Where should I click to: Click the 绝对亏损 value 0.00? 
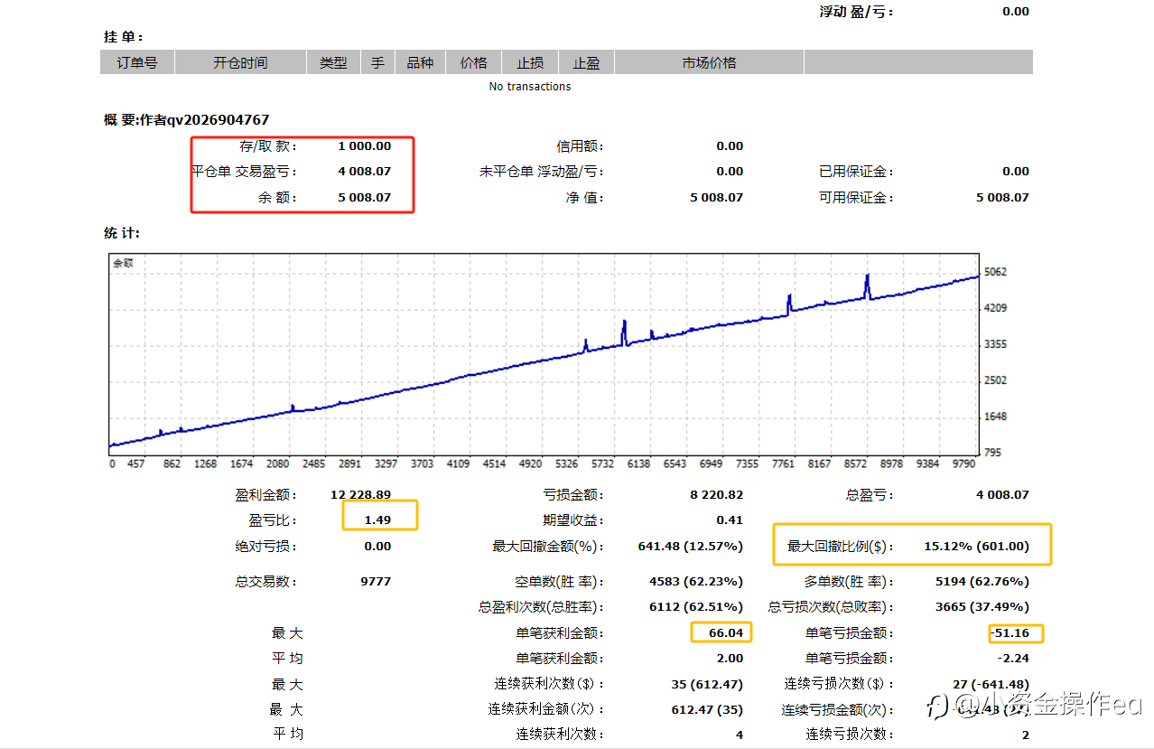click(x=377, y=547)
